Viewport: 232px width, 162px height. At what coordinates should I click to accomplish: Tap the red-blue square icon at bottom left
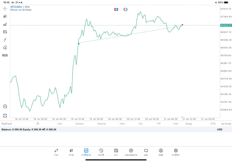click(5, 115)
